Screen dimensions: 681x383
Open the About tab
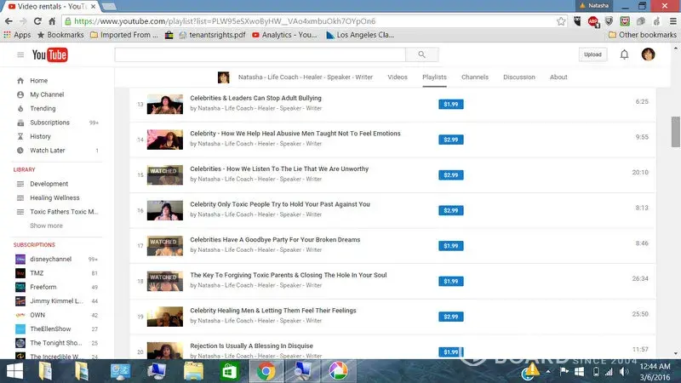[x=558, y=77]
